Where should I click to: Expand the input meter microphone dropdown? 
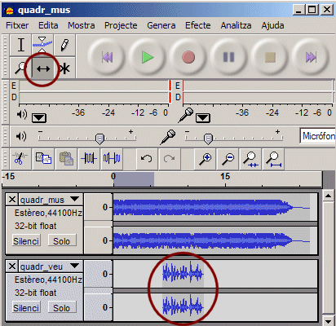(x=203, y=118)
